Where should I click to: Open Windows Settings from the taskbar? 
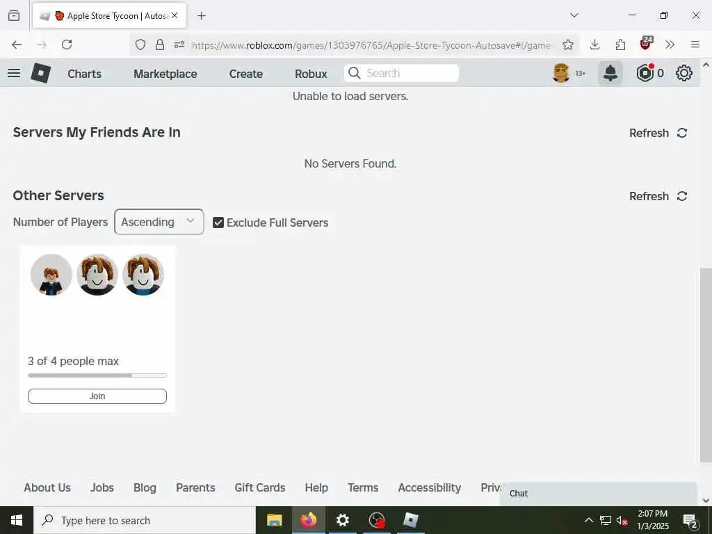click(x=342, y=520)
